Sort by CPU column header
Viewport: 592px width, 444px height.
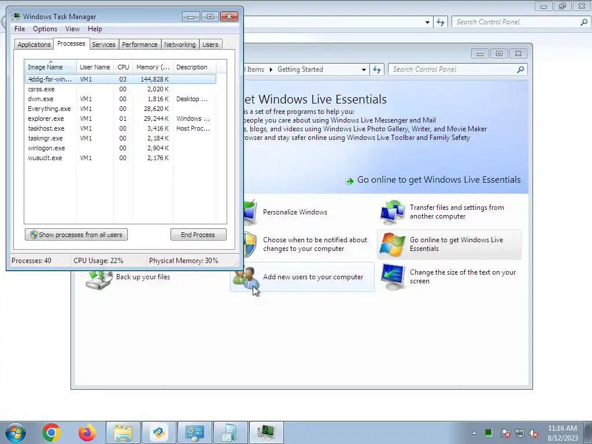coord(123,67)
